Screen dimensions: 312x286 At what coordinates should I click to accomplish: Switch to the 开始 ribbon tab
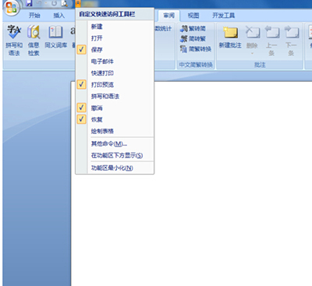[x=34, y=16]
